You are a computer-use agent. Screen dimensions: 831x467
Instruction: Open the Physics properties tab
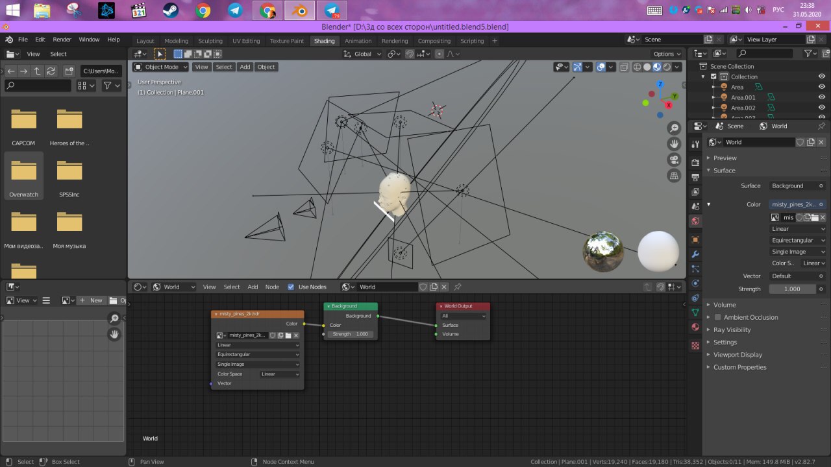coord(695,283)
